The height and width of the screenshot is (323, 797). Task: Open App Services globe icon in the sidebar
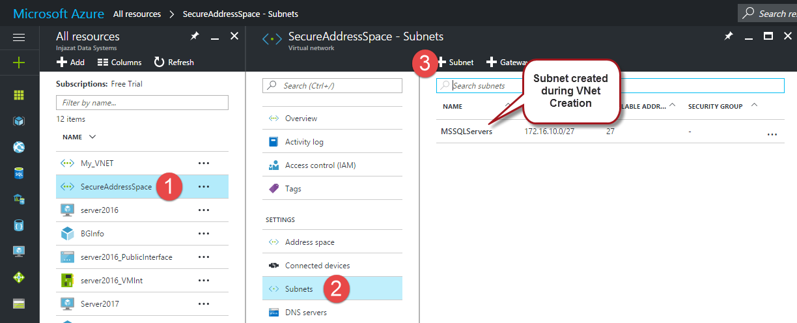(x=19, y=147)
